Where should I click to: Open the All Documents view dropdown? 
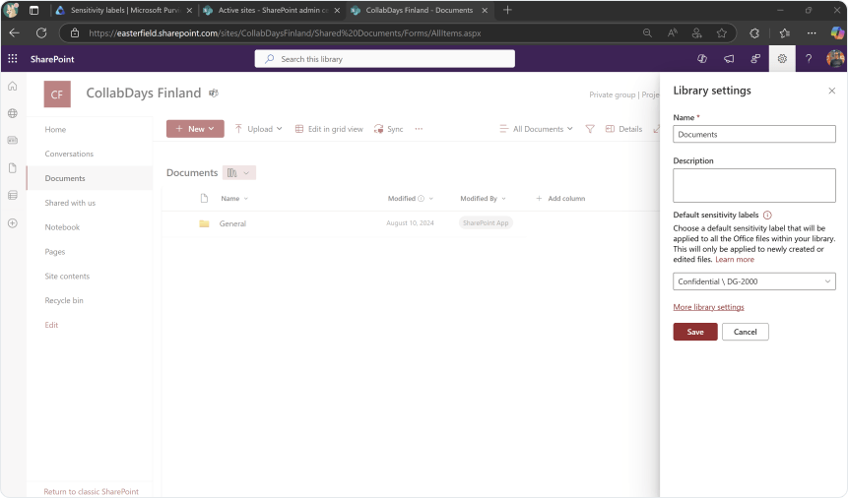coord(536,129)
